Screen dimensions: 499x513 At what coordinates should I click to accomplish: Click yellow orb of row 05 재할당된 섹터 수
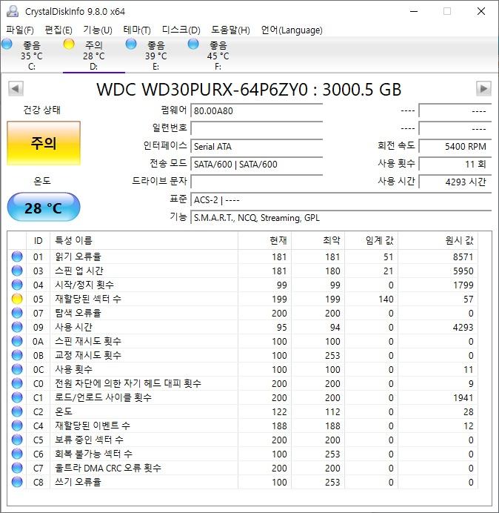17,299
